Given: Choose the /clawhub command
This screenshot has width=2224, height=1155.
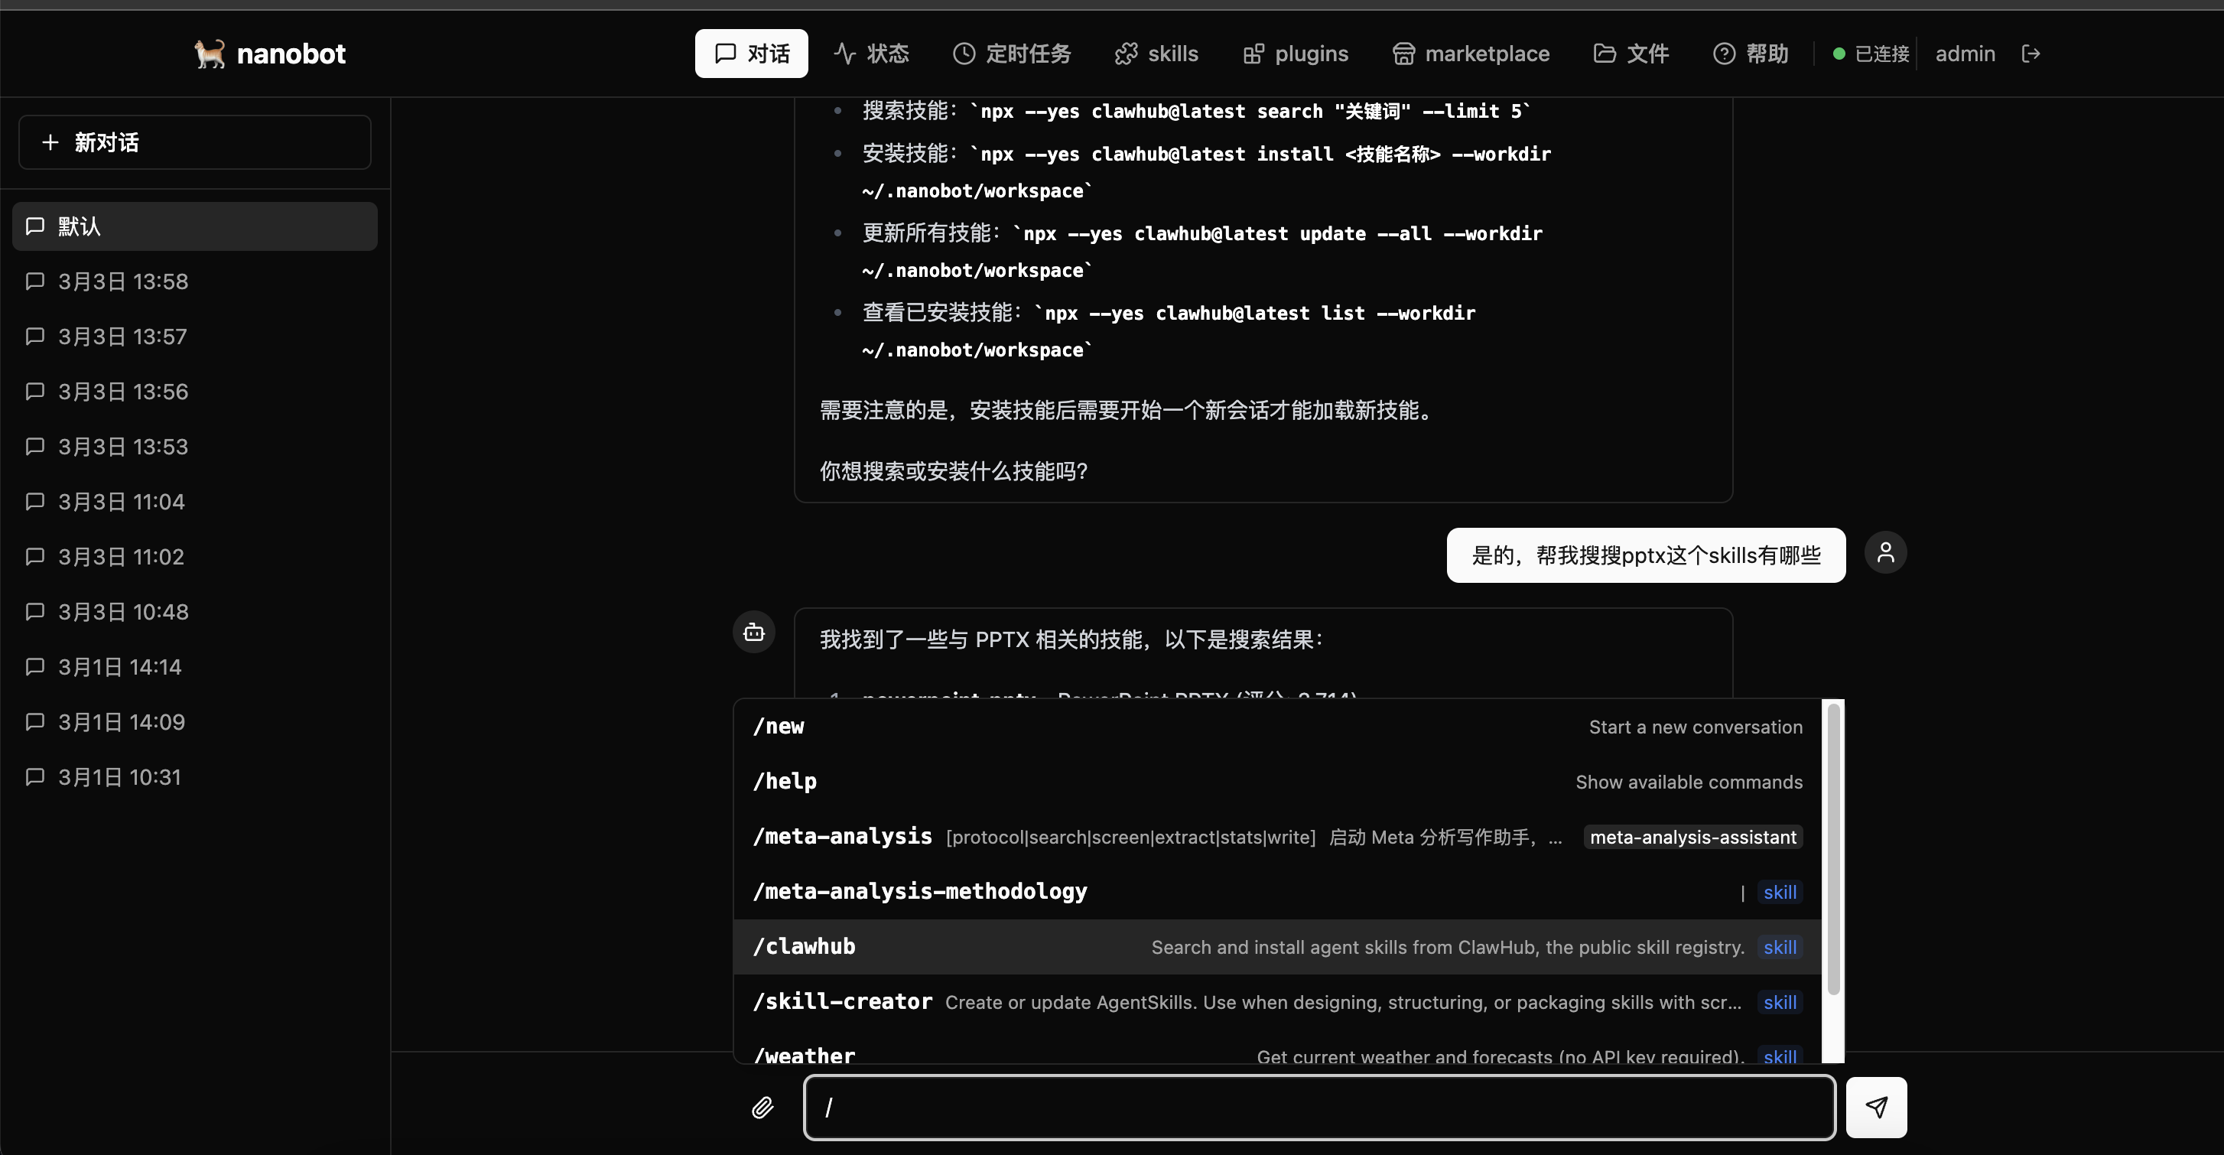Looking at the screenshot, I should coord(1278,947).
